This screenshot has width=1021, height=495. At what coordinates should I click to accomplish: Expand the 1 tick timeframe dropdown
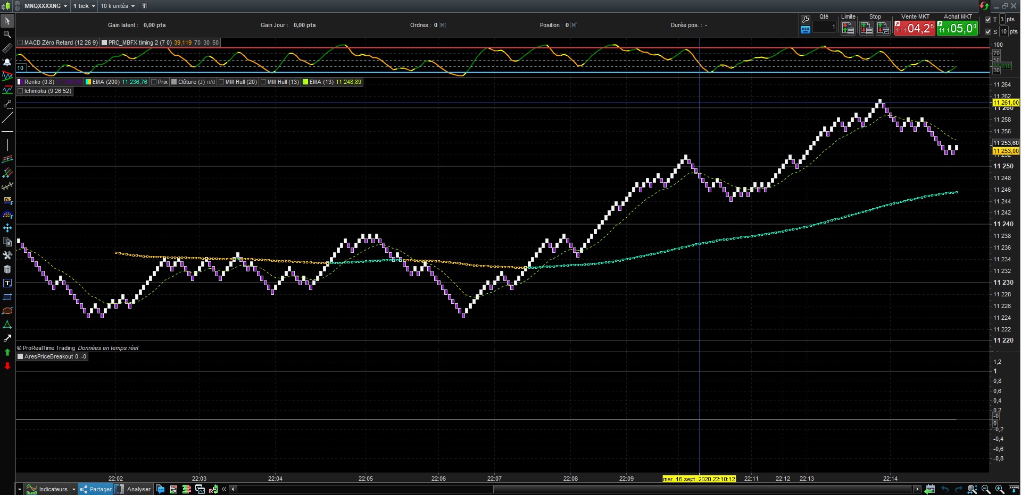click(84, 6)
